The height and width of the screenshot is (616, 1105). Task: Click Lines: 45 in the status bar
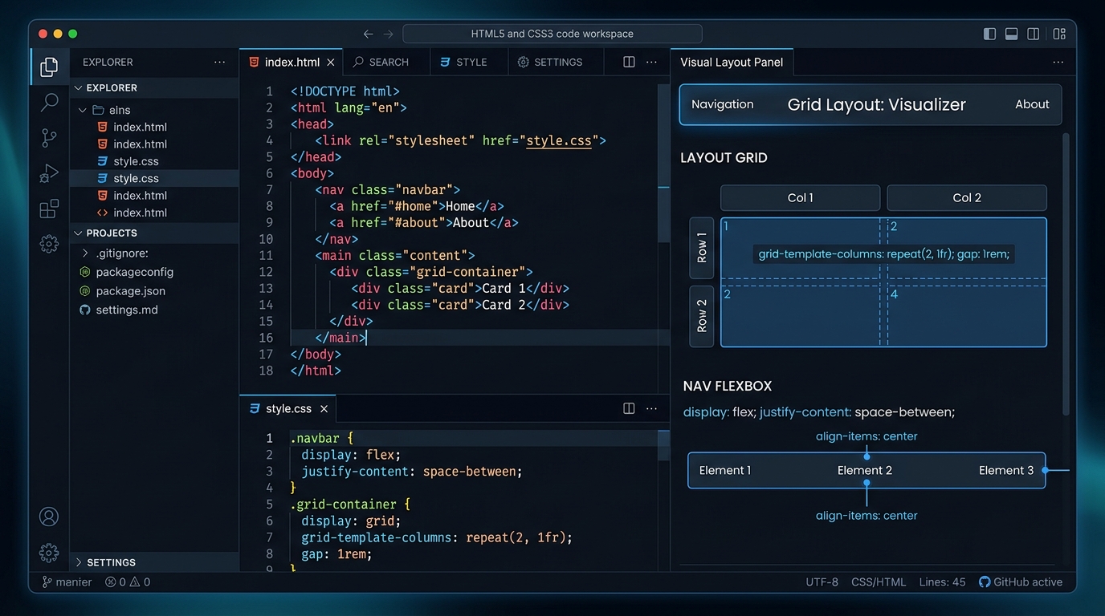pyautogui.click(x=942, y=582)
